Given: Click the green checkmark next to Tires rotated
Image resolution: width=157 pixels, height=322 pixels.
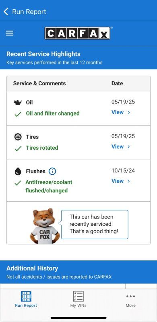Looking at the screenshot, I should click(18, 149).
